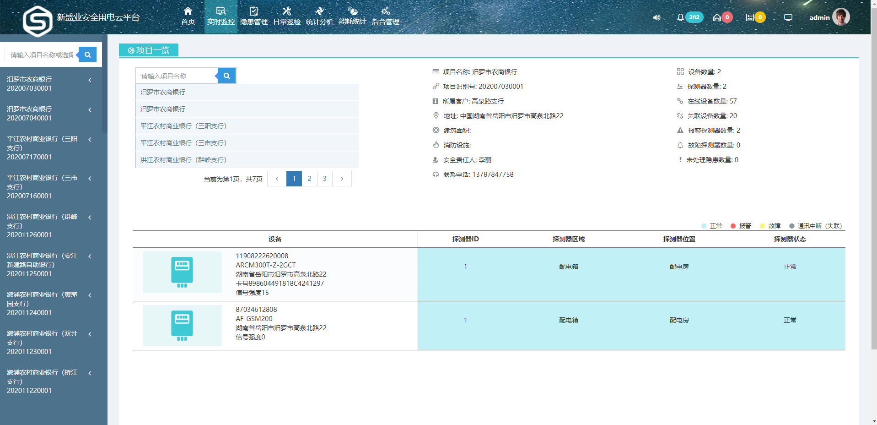Open device thumbnail for 87034612808 AF-GSM200
The image size is (877, 425).
[182, 326]
